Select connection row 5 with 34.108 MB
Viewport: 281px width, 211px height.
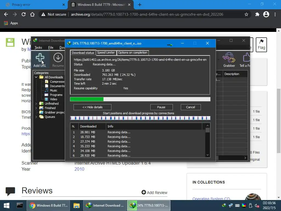138,151
